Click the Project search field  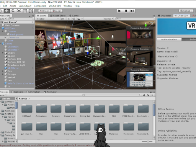pos(111,95)
